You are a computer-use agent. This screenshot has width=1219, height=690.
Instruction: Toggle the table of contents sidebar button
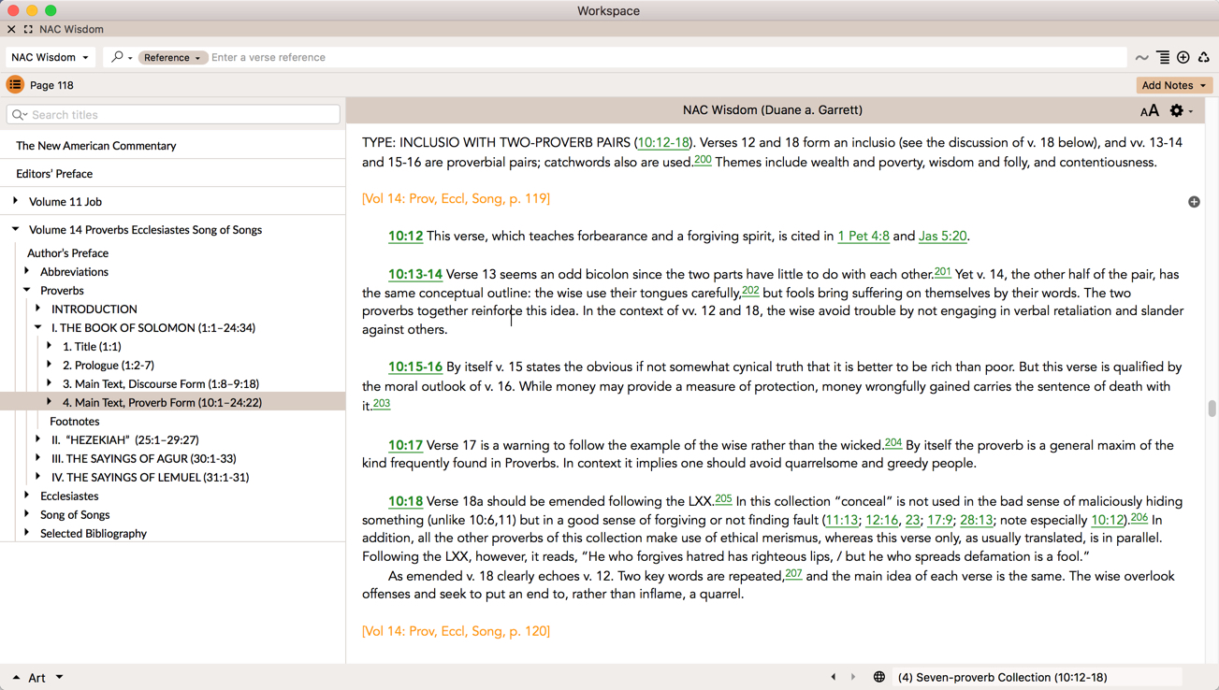click(x=15, y=85)
